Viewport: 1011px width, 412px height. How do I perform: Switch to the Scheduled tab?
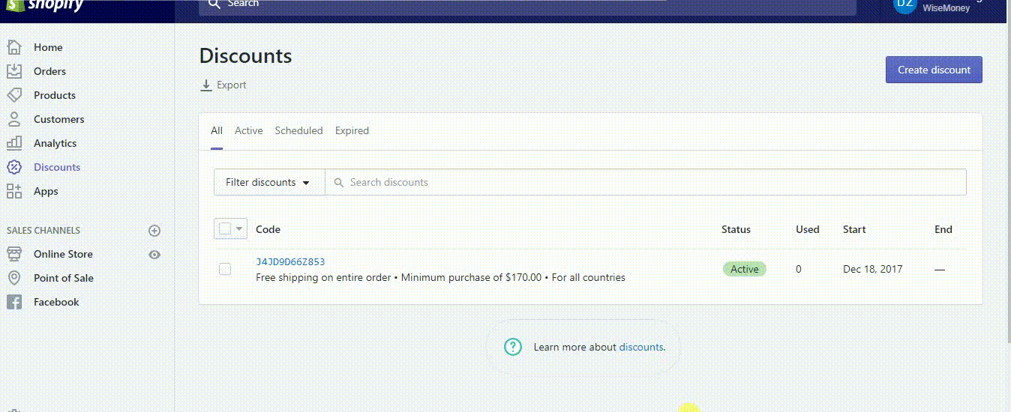298,130
